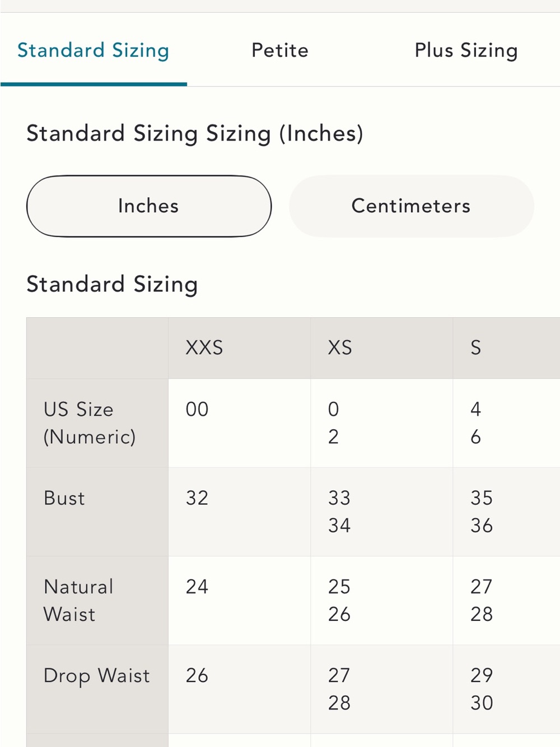Screen dimensions: 560x747
Task: Click the Standard Sizing Sizing (Inches) heading
Action: [195, 134]
